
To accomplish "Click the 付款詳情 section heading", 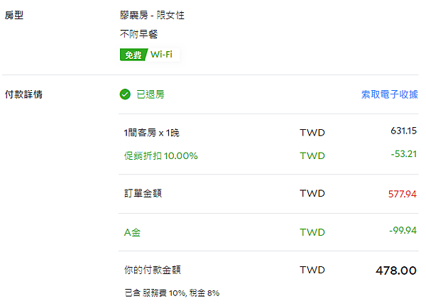I will (x=23, y=94).
